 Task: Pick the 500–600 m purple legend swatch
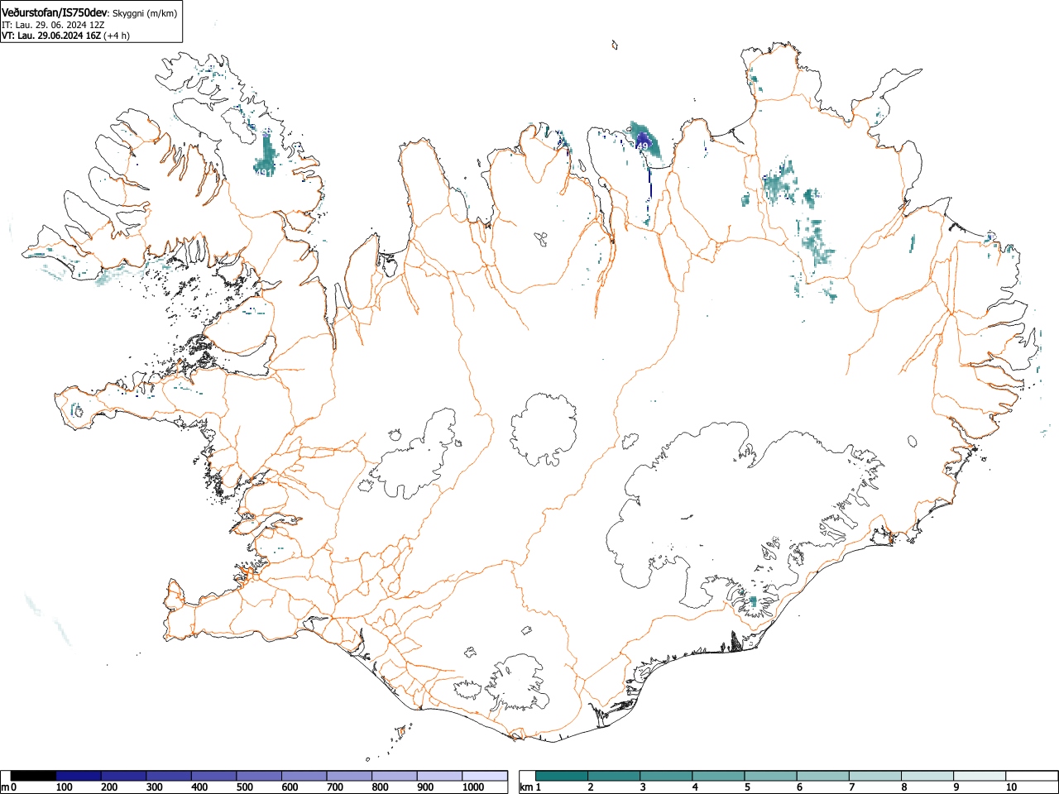coord(259,776)
